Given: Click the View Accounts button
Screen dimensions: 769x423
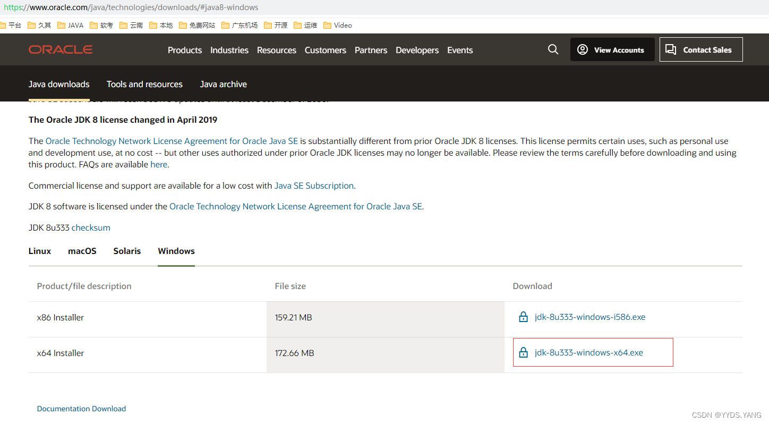Looking at the screenshot, I should click(x=612, y=49).
